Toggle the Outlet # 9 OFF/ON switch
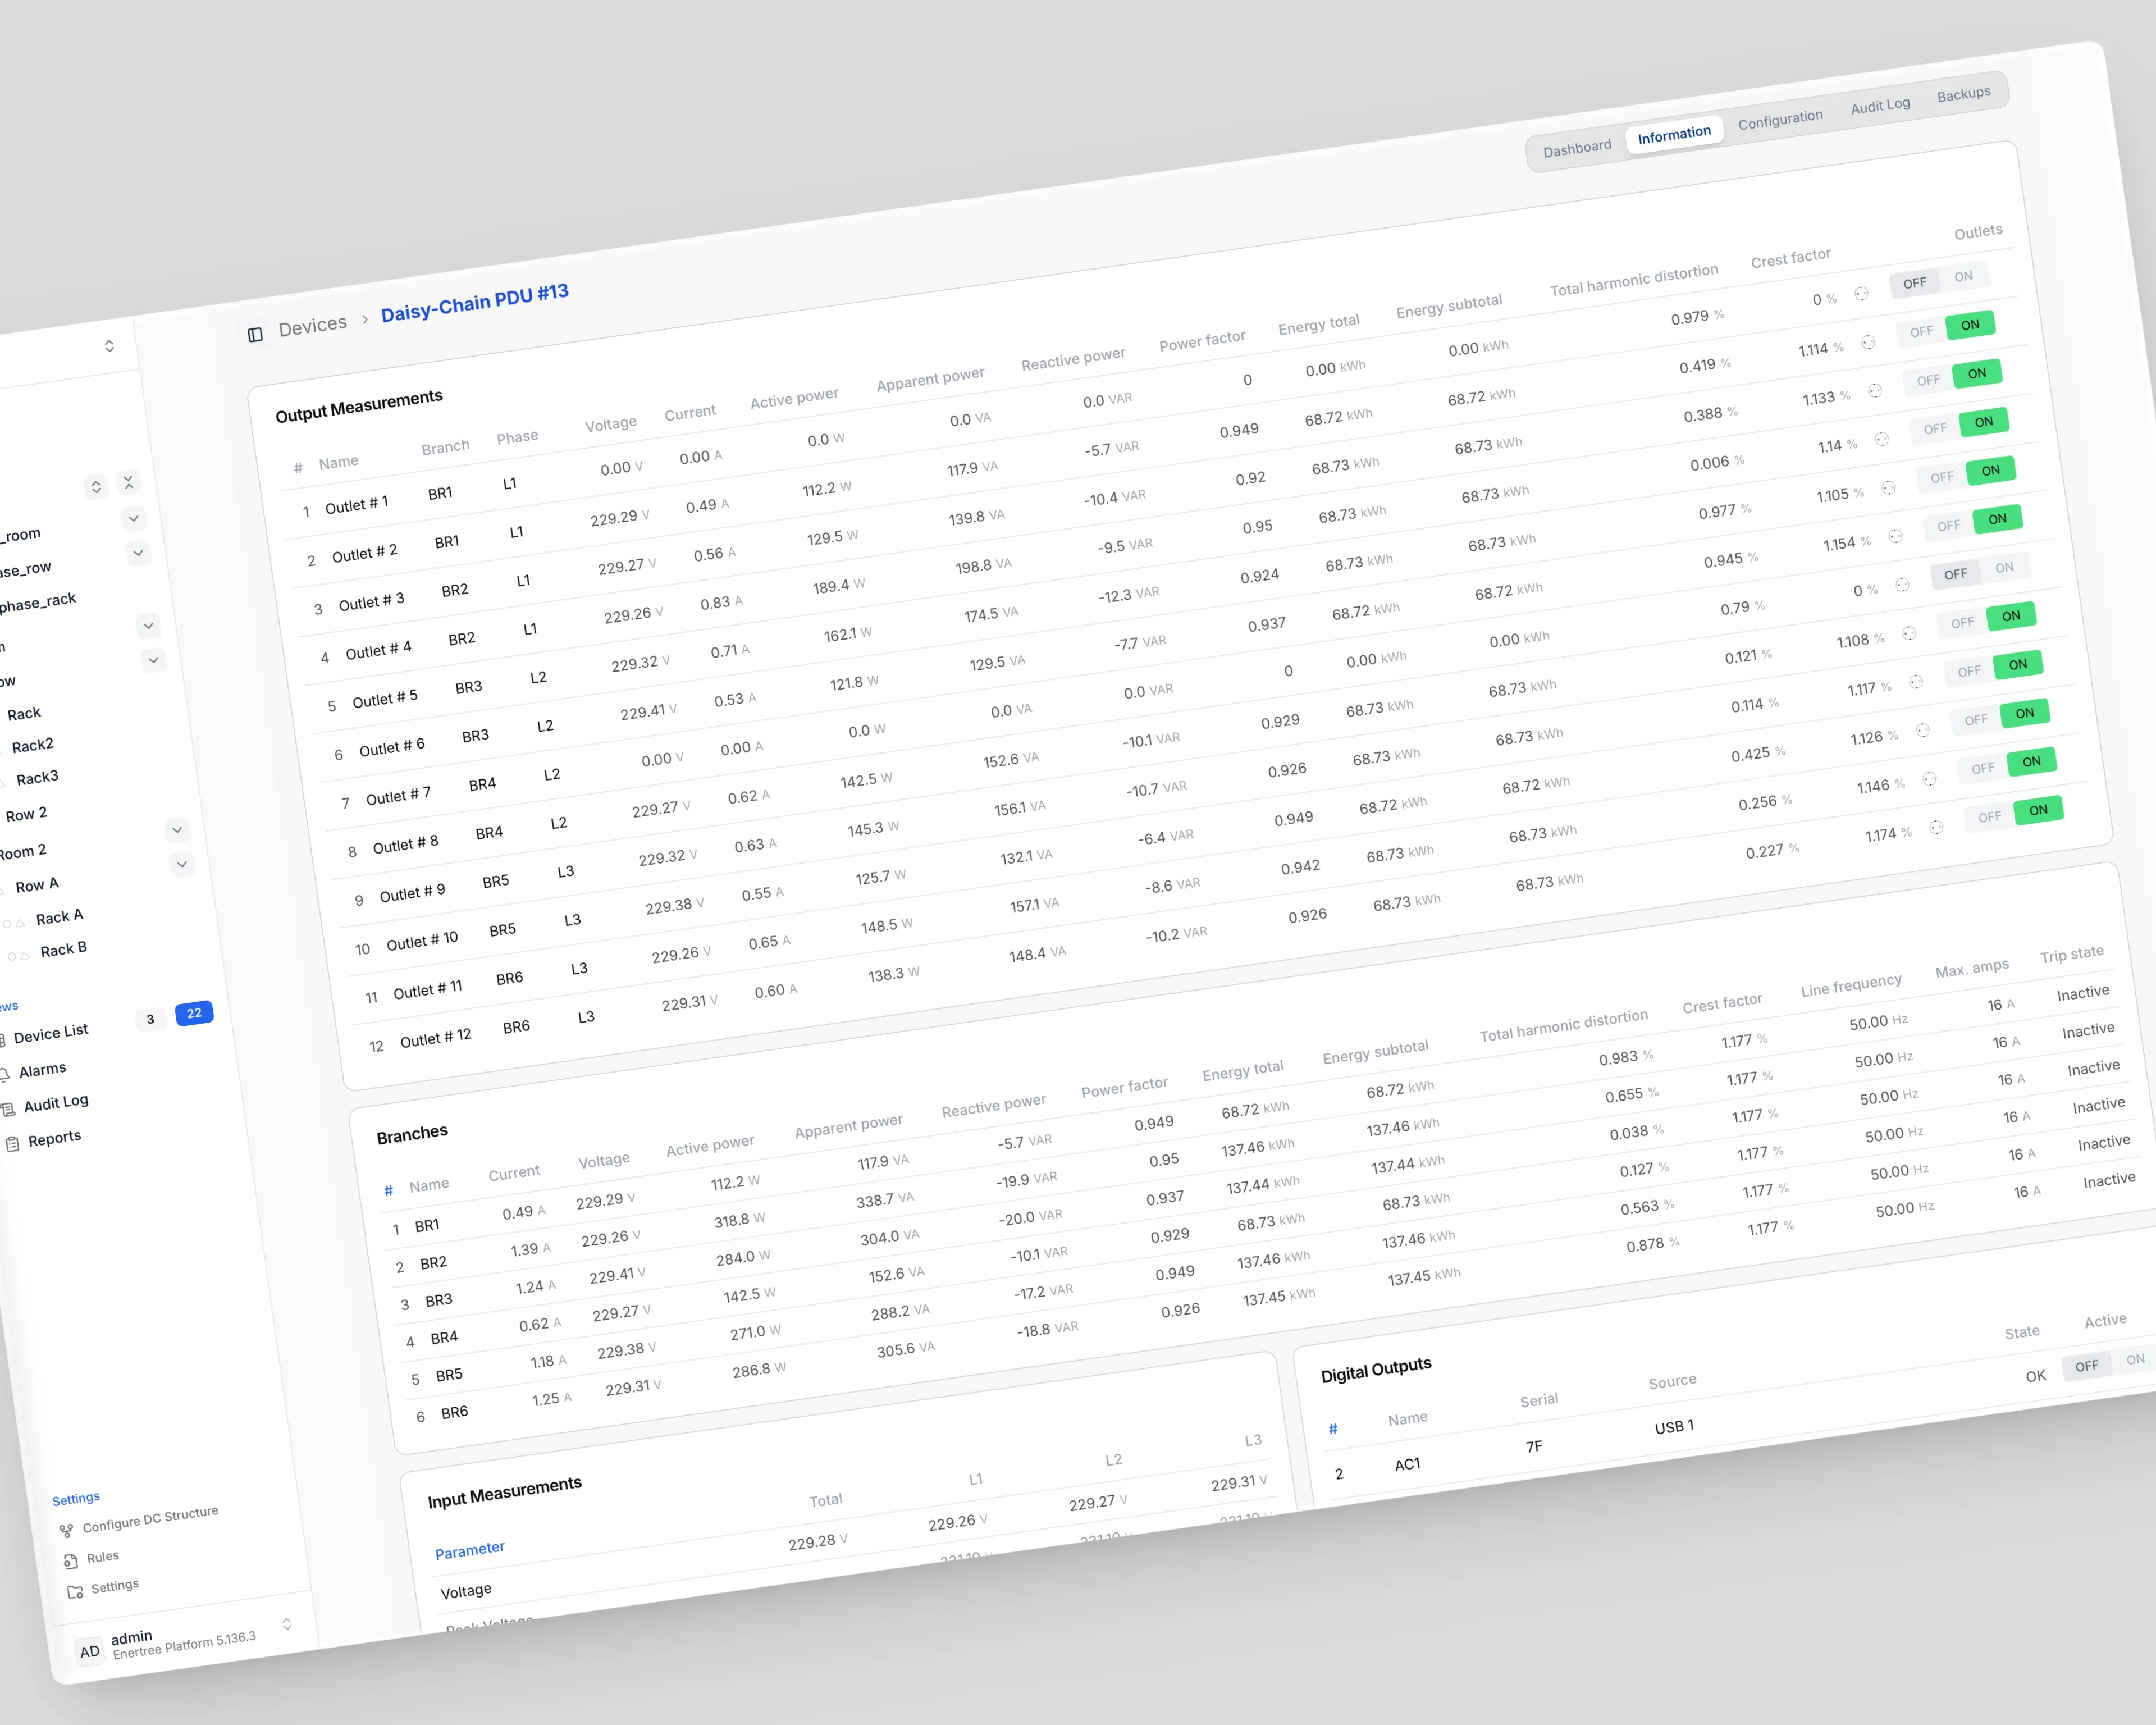 point(1994,668)
